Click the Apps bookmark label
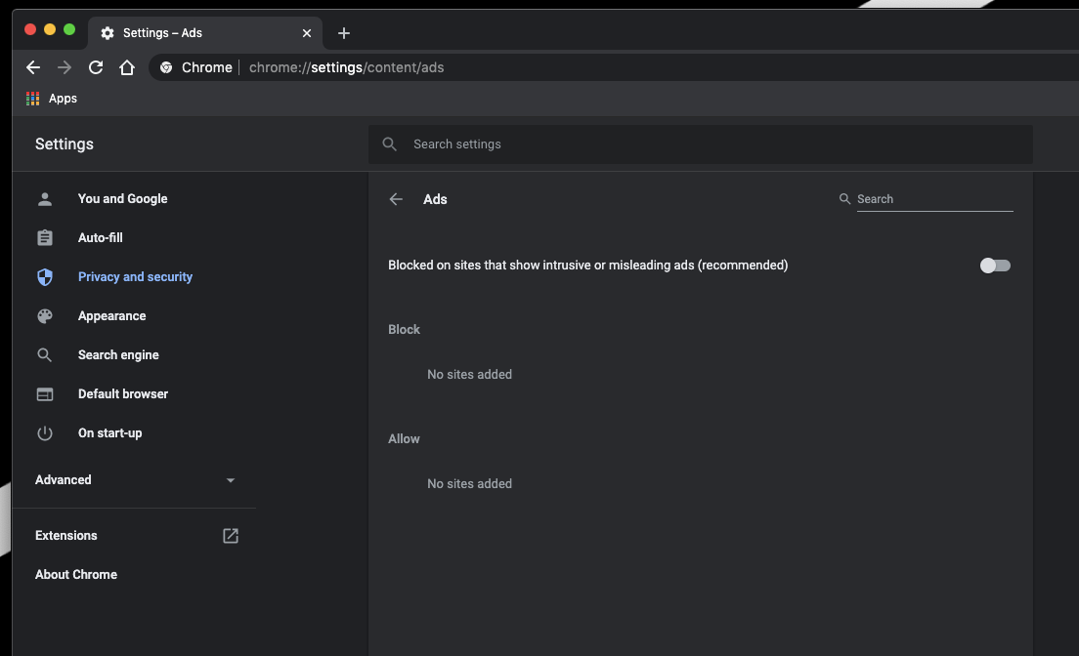This screenshot has height=656, width=1079. (63, 99)
